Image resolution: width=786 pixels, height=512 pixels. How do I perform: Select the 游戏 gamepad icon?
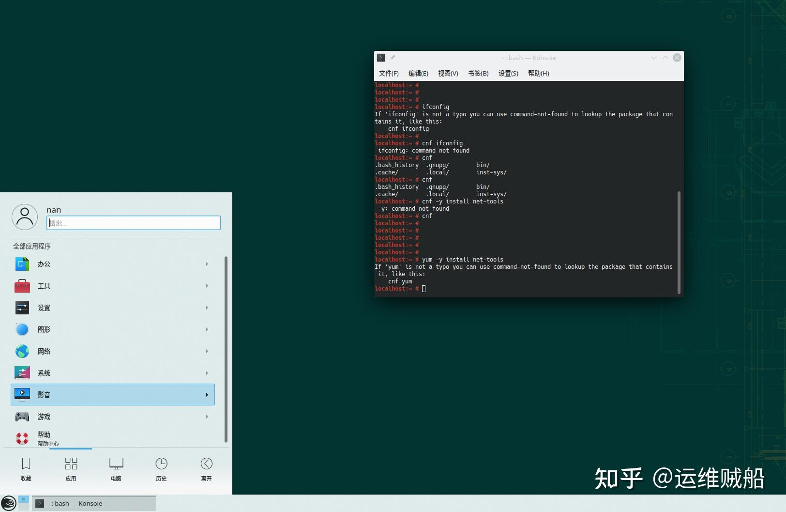(x=22, y=416)
